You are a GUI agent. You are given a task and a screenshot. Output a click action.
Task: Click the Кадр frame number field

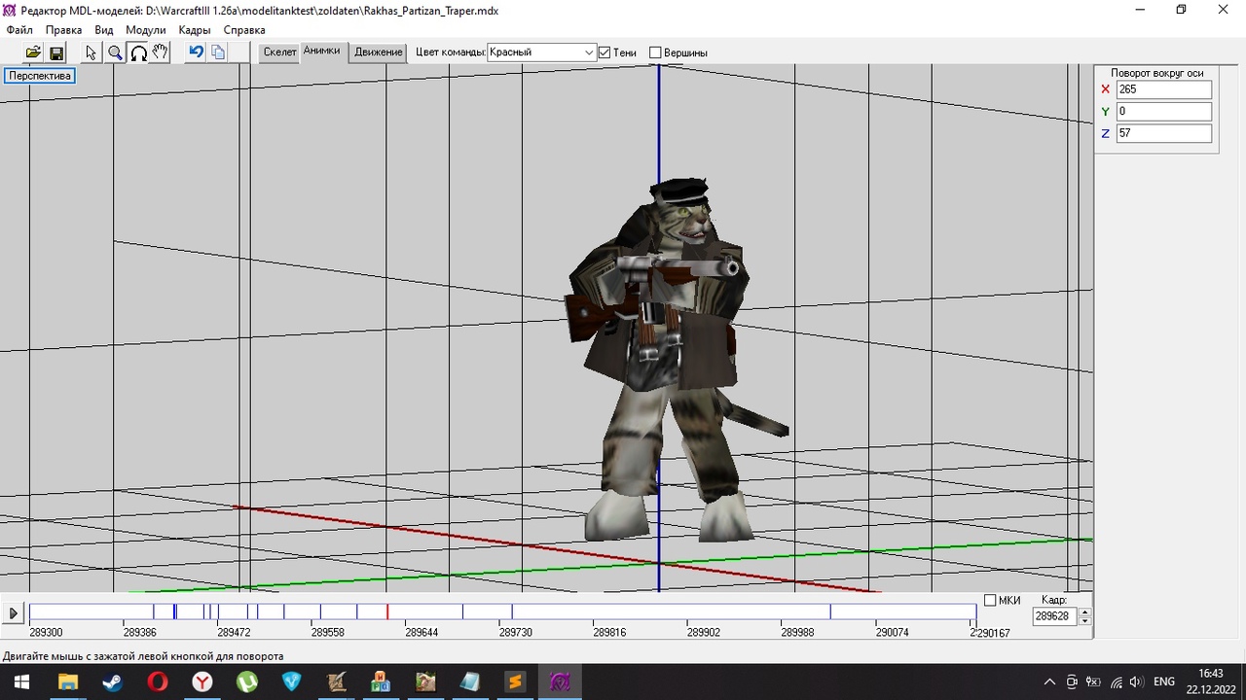tap(1055, 616)
